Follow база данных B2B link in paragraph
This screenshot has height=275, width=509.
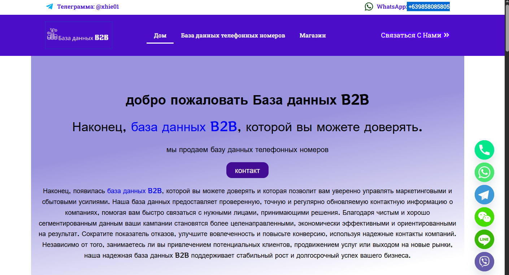(x=134, y=191)
